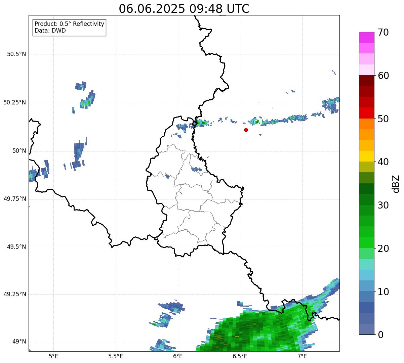Click the Data: DWD label
This screenshot has height=363, width=404.
[x=50, y=31]
